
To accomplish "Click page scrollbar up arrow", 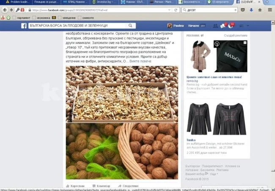I will coord(273,22).
